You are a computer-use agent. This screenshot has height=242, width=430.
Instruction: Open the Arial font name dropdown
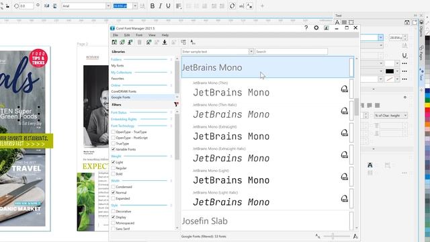108,6
